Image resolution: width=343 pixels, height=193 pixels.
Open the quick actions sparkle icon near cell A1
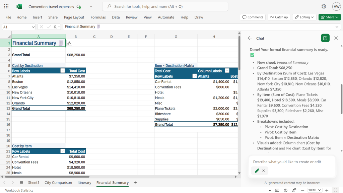click(69, 43)
